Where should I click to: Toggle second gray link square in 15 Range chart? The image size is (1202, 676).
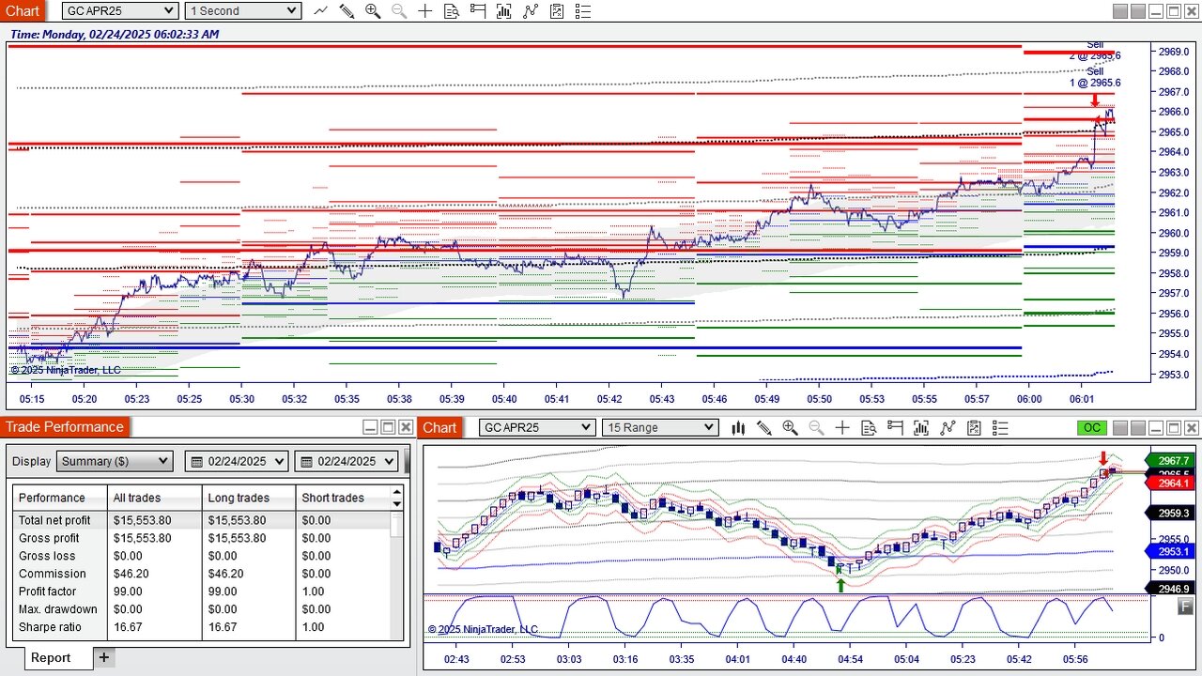tap(1137, 428)
